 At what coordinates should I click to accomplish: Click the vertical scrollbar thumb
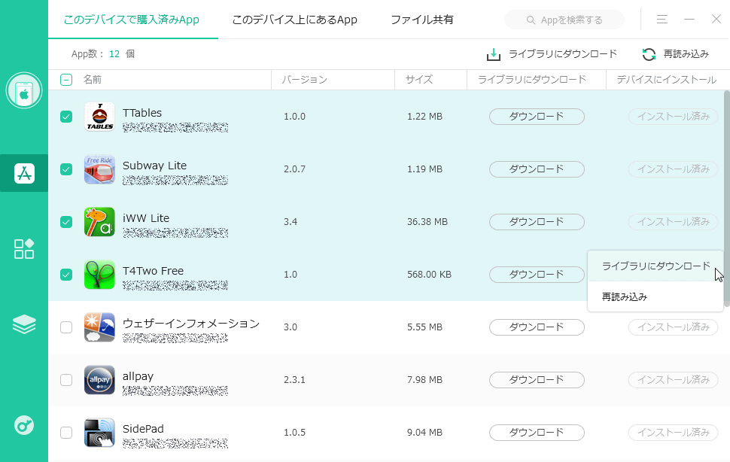click(727, 199)
